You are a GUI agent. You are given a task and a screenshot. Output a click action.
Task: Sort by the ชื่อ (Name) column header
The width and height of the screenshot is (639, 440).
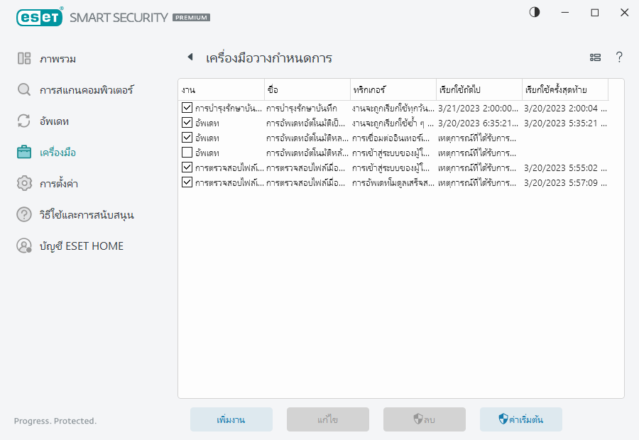[x=306, y=90]
